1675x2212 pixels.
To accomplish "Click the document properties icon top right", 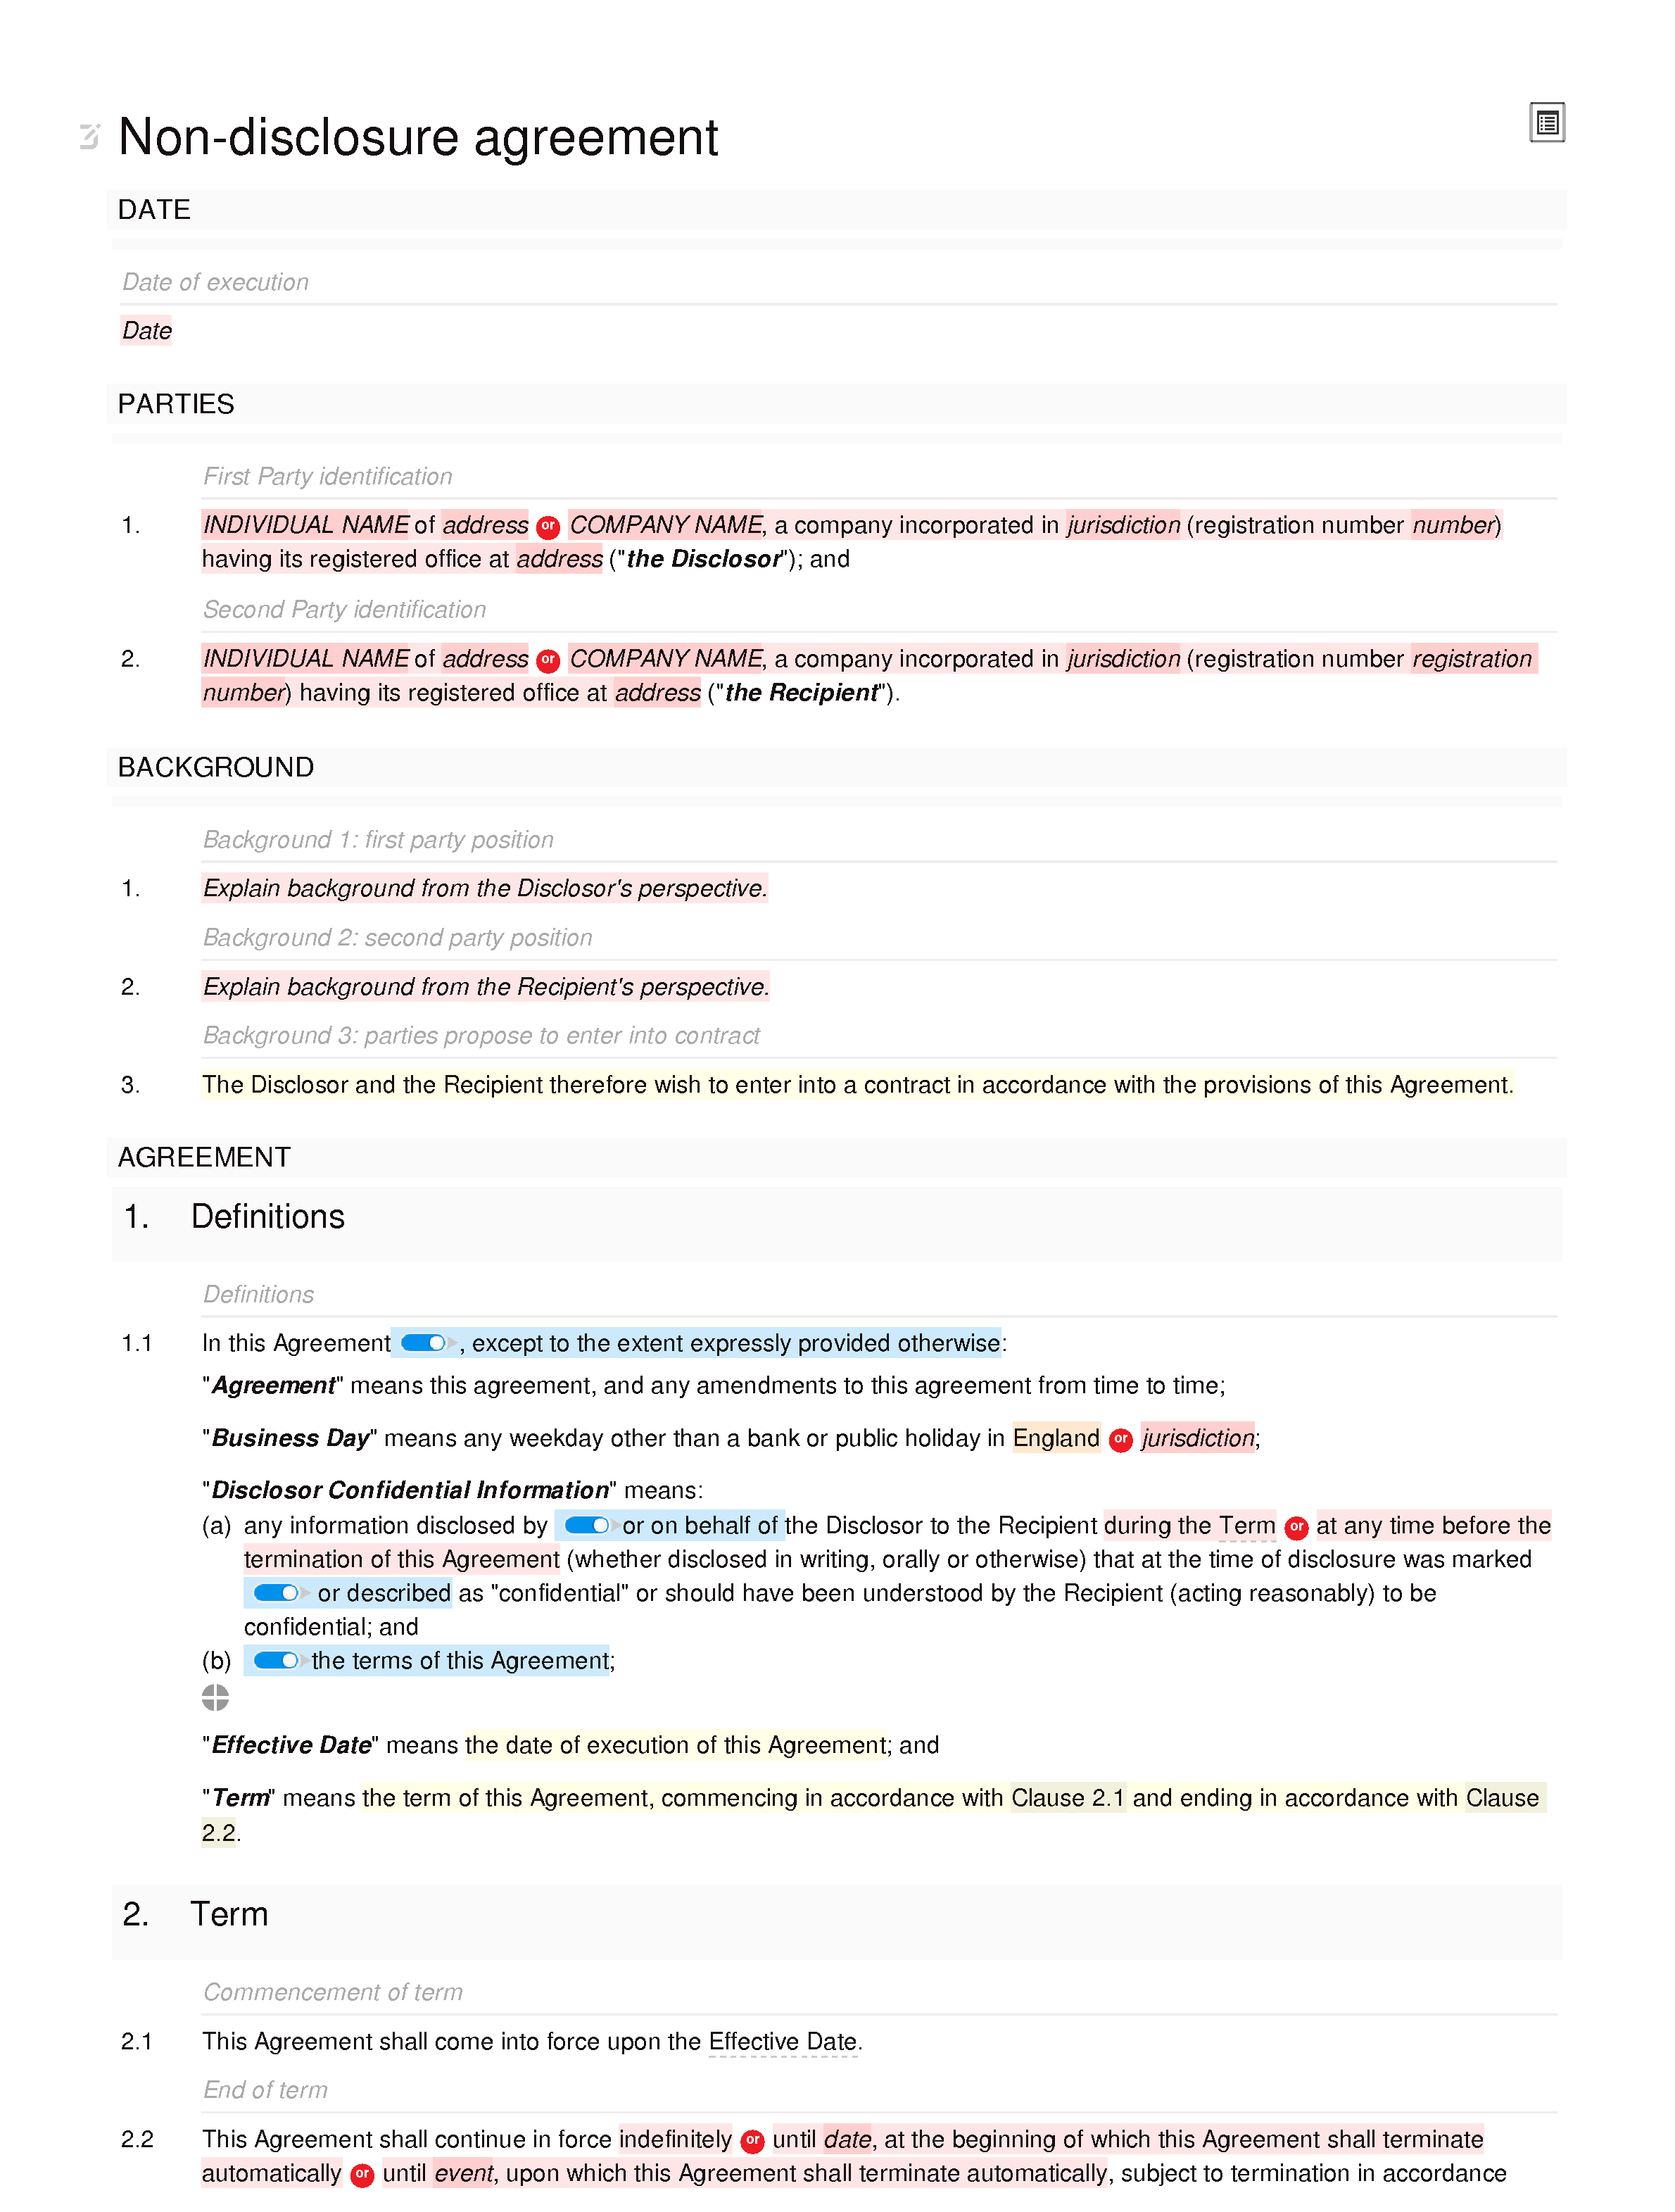I will coord(1547,123).
